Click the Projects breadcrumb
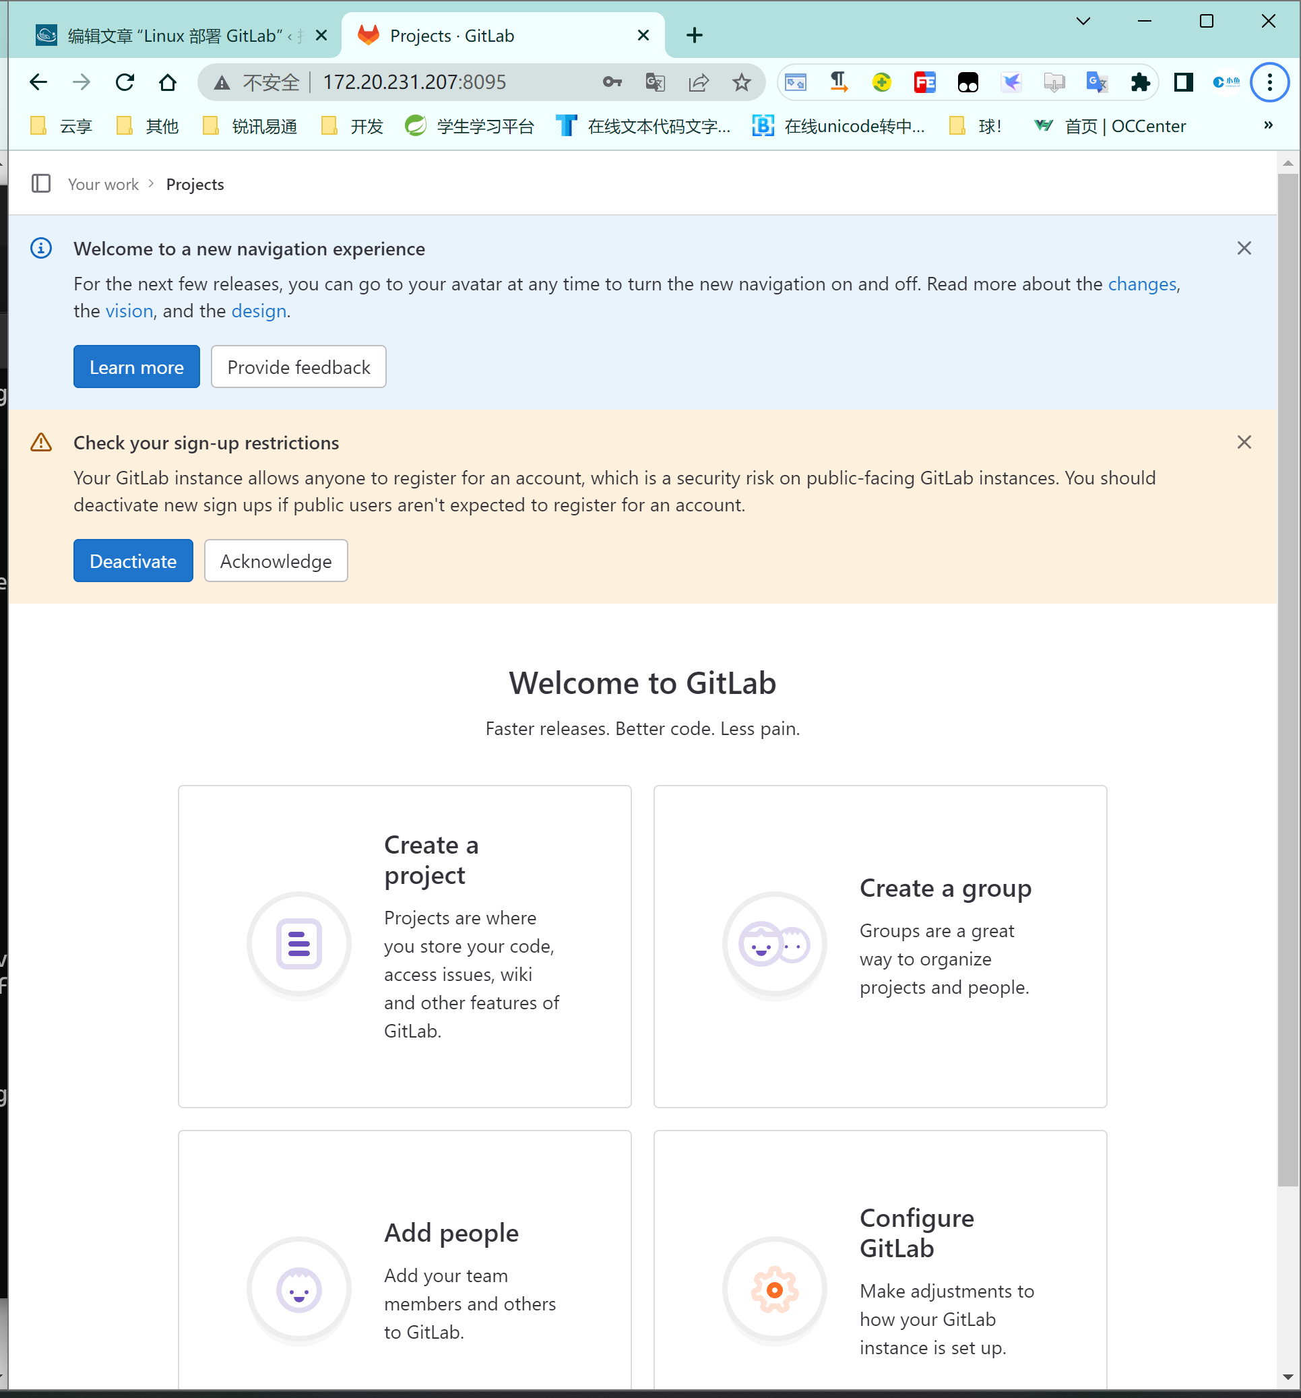Screen dimensions: 1301x1398 [x=195, y=184]
